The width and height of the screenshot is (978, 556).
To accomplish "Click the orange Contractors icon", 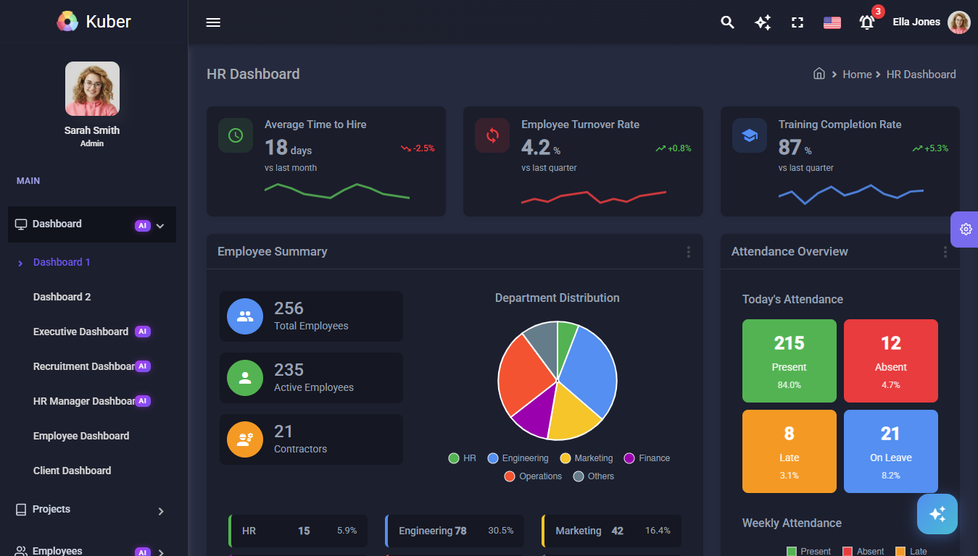I will [x=245, y=439].
